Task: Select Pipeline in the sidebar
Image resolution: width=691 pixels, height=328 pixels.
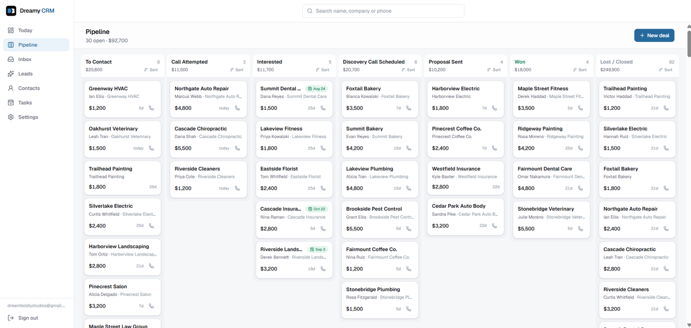Action: point(37,45)
